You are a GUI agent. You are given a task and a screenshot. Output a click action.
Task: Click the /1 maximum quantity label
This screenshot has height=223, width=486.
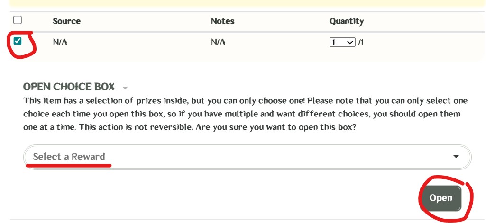coord(361,42)
